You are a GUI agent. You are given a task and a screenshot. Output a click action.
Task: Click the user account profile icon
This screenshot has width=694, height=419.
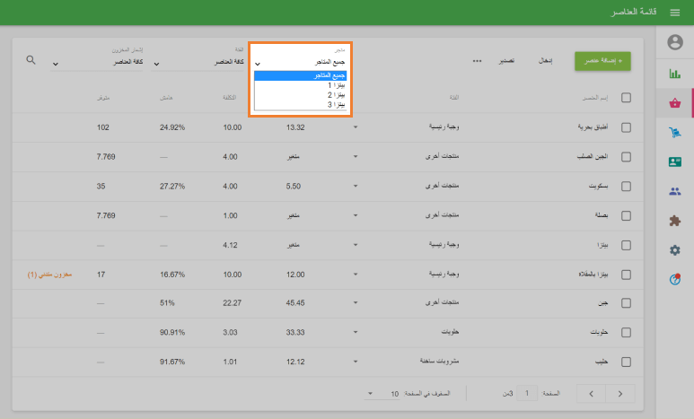(675, 42)
